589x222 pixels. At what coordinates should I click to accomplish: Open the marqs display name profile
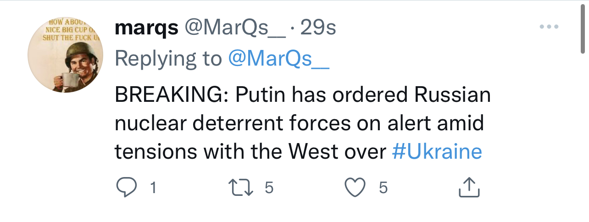pyautogui.click(x=147, y=28)
